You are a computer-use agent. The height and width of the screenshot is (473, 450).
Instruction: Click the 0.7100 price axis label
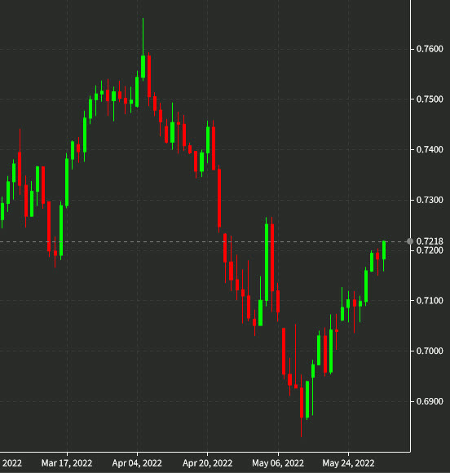(x=430, y=301)
